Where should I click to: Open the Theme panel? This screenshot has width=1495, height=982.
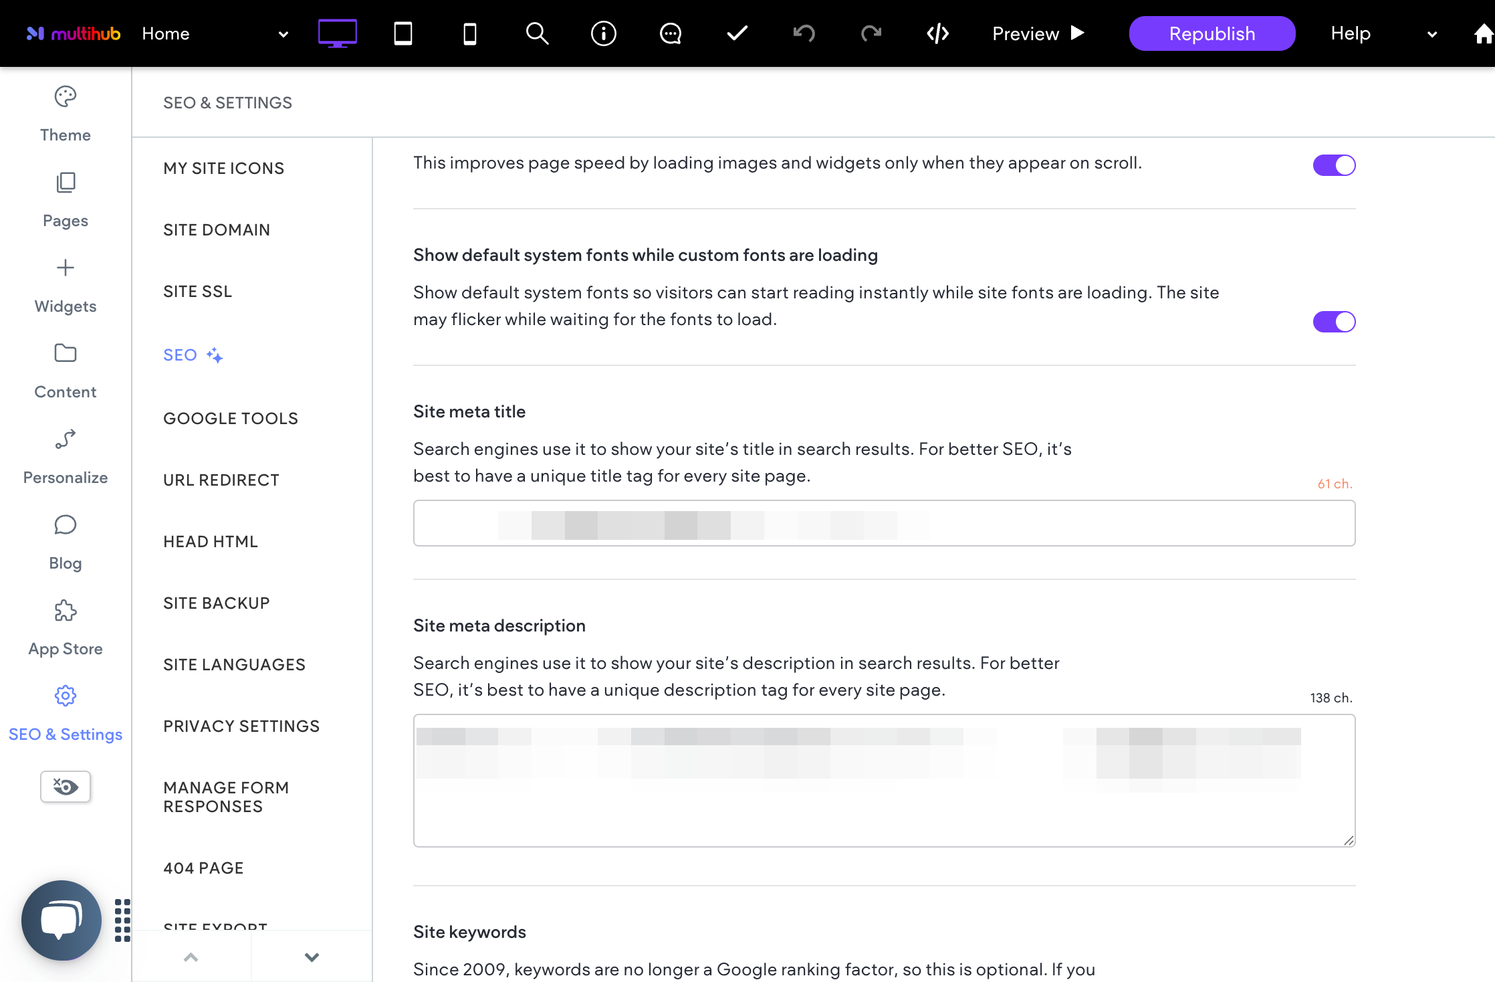pos(66,115)
